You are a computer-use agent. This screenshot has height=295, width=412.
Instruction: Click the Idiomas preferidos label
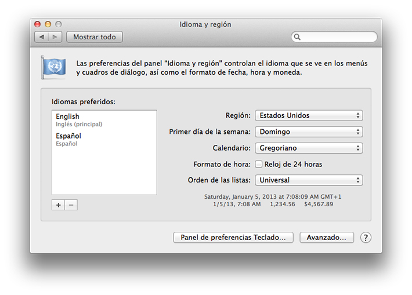click(84, 102)
